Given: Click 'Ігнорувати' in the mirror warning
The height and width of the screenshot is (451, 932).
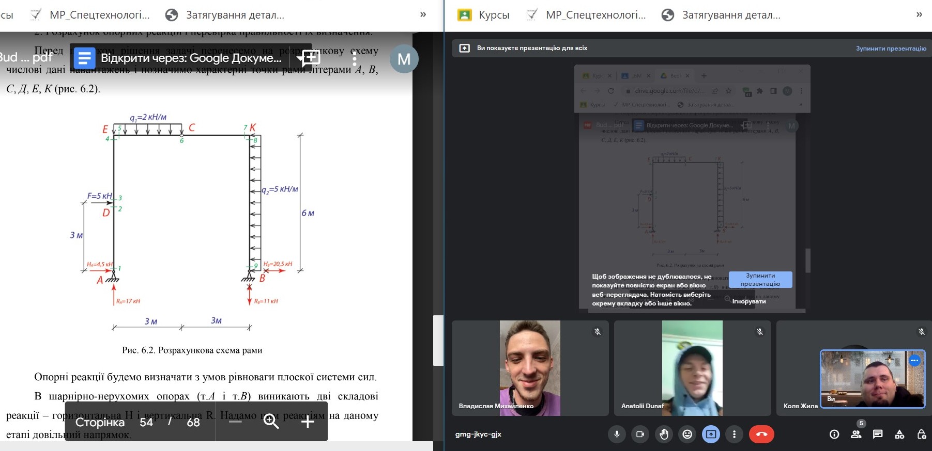Looking at the screenshot, I should (749, 301).
